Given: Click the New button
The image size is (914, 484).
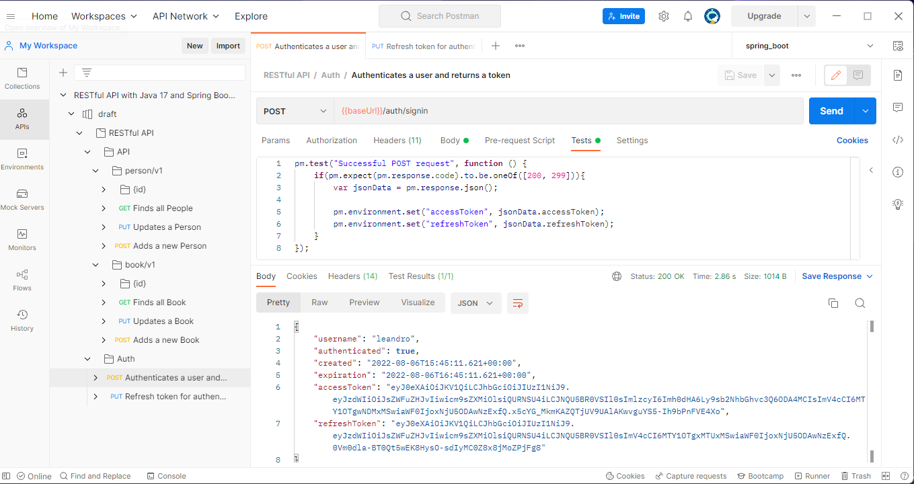Looking at the screenshot, I should (x=194, y=46).
